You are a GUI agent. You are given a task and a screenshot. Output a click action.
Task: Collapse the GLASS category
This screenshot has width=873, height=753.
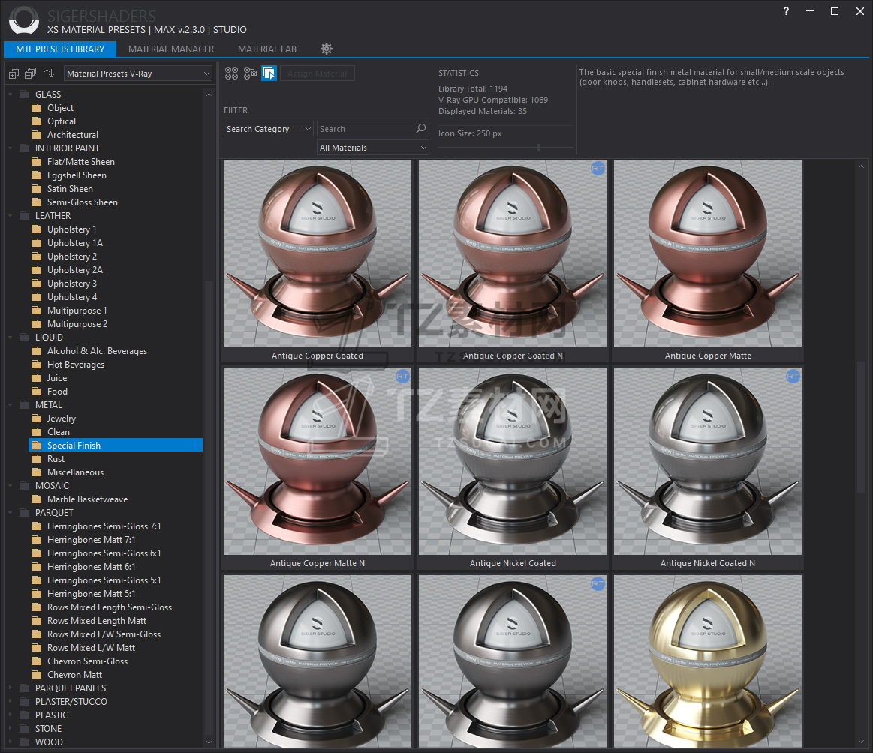10,94
